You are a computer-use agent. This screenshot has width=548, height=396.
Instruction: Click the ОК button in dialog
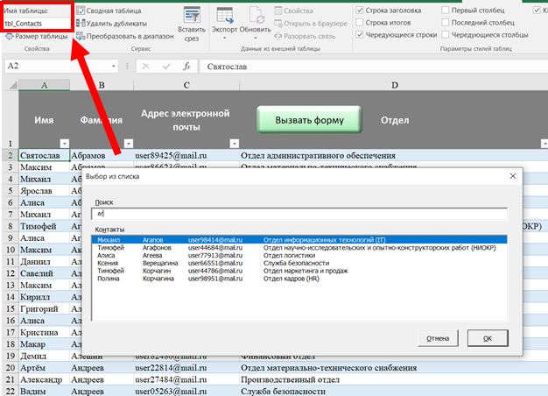click(488, 338)
